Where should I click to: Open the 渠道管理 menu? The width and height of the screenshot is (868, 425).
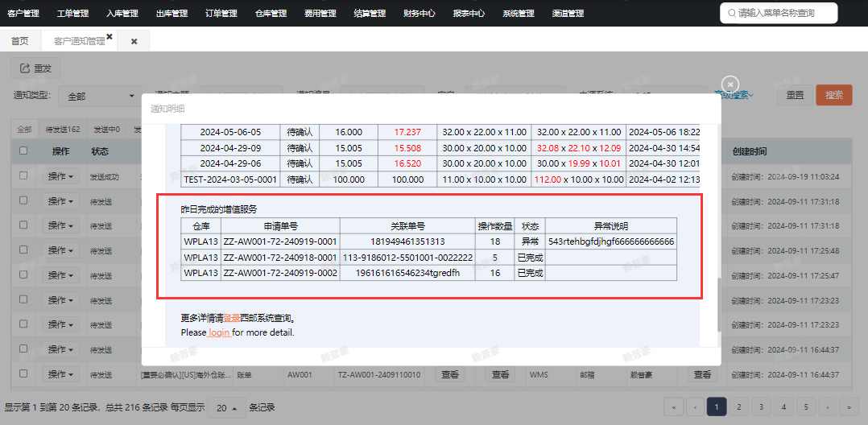[x=568, y=13]
